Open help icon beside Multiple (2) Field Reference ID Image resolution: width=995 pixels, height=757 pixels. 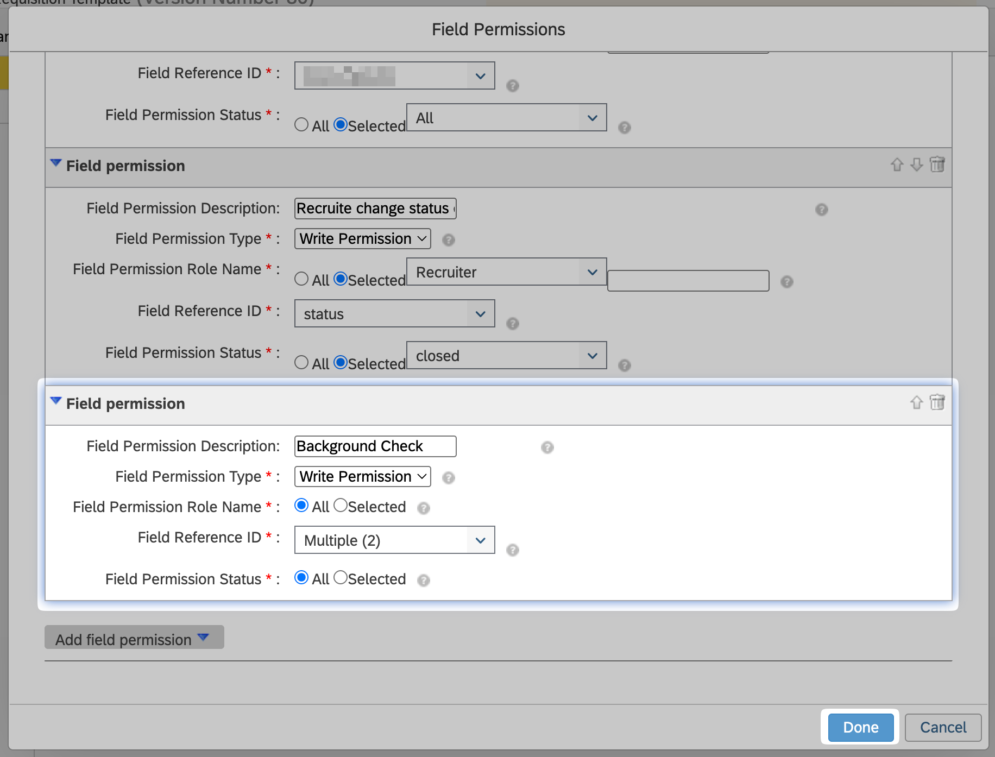512,550
